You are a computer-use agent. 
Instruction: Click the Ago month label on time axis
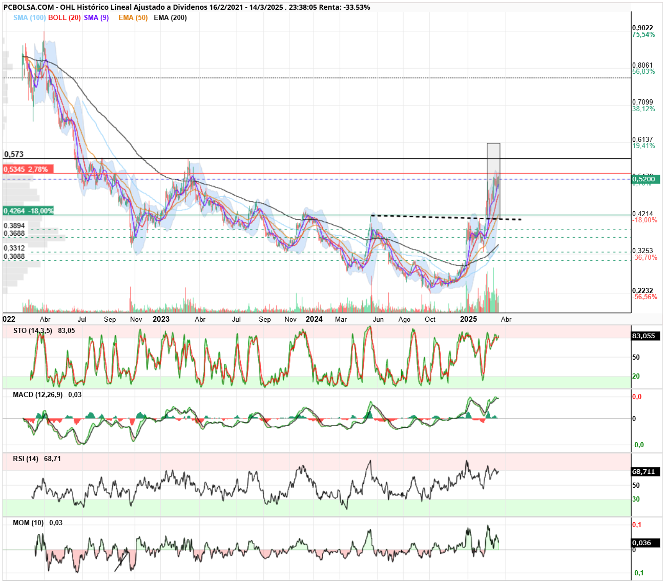pos(404,320)
